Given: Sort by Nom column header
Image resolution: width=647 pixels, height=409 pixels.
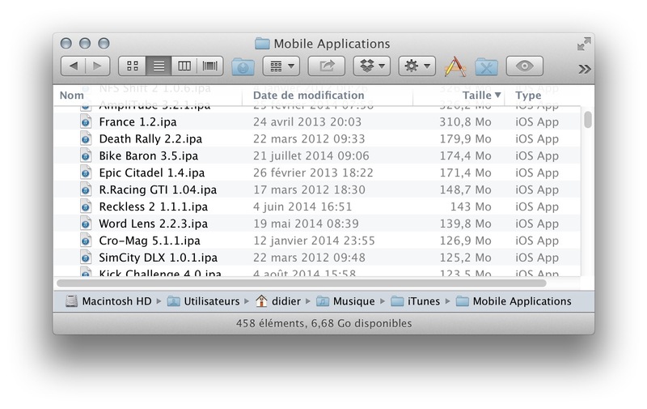Looking at the screenshot, I should tap(71, 96).
